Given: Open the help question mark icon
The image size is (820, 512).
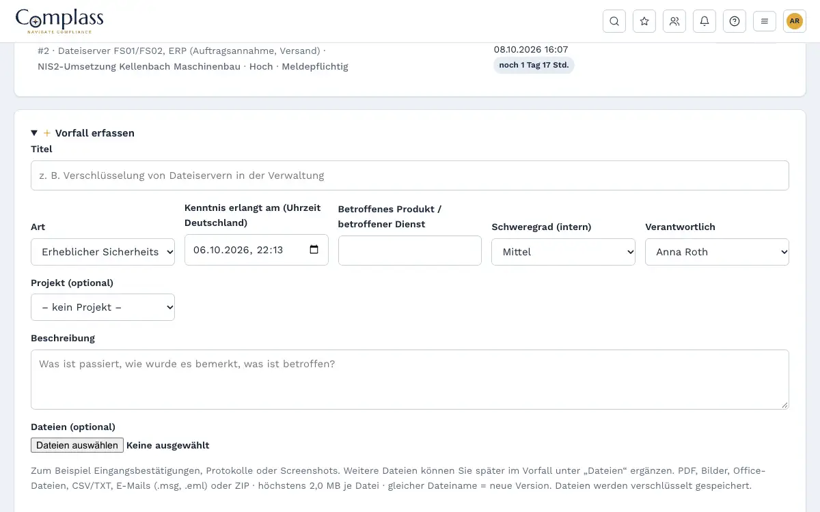Looking at the screenshot, I should (735, 21).
